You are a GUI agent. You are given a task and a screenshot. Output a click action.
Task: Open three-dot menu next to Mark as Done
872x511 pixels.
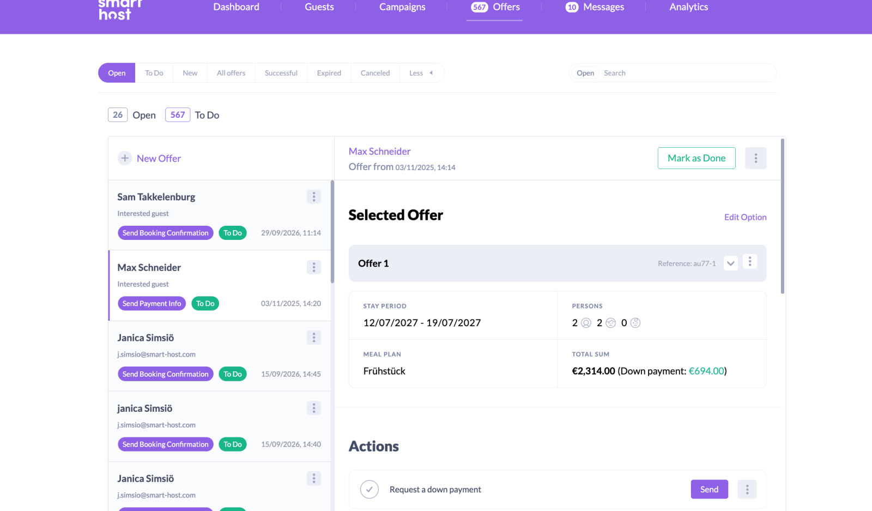756,158
